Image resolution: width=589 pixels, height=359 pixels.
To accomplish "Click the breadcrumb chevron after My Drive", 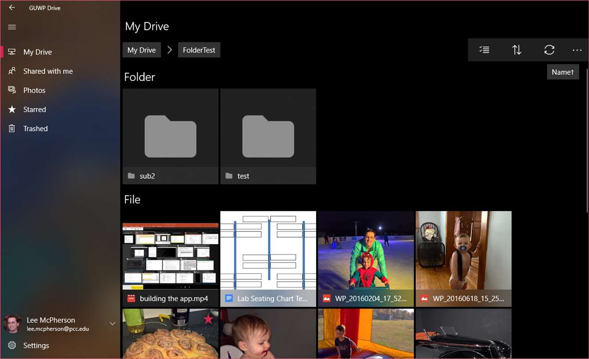I will coord(169,50).
